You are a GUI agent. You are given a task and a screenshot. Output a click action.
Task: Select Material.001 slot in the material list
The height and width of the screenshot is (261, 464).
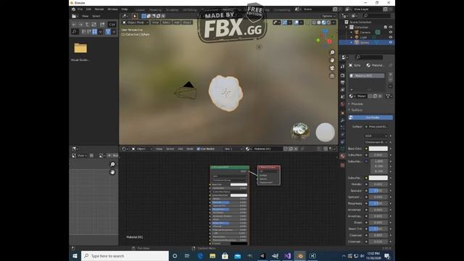(367, 75)
